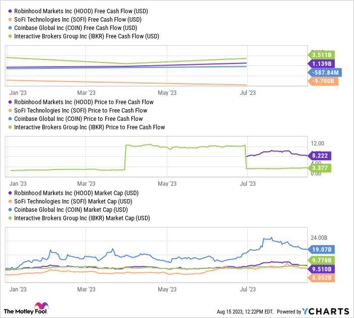This screenshot has height=318, width=354.
Task: Click the -587.84M blue value tag
Action: tap(325, 72)
